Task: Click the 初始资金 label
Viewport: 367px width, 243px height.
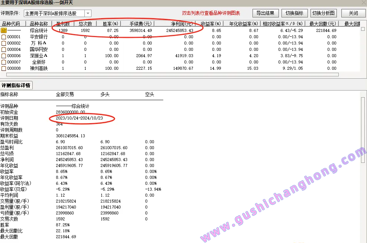Action: point(9,112)
